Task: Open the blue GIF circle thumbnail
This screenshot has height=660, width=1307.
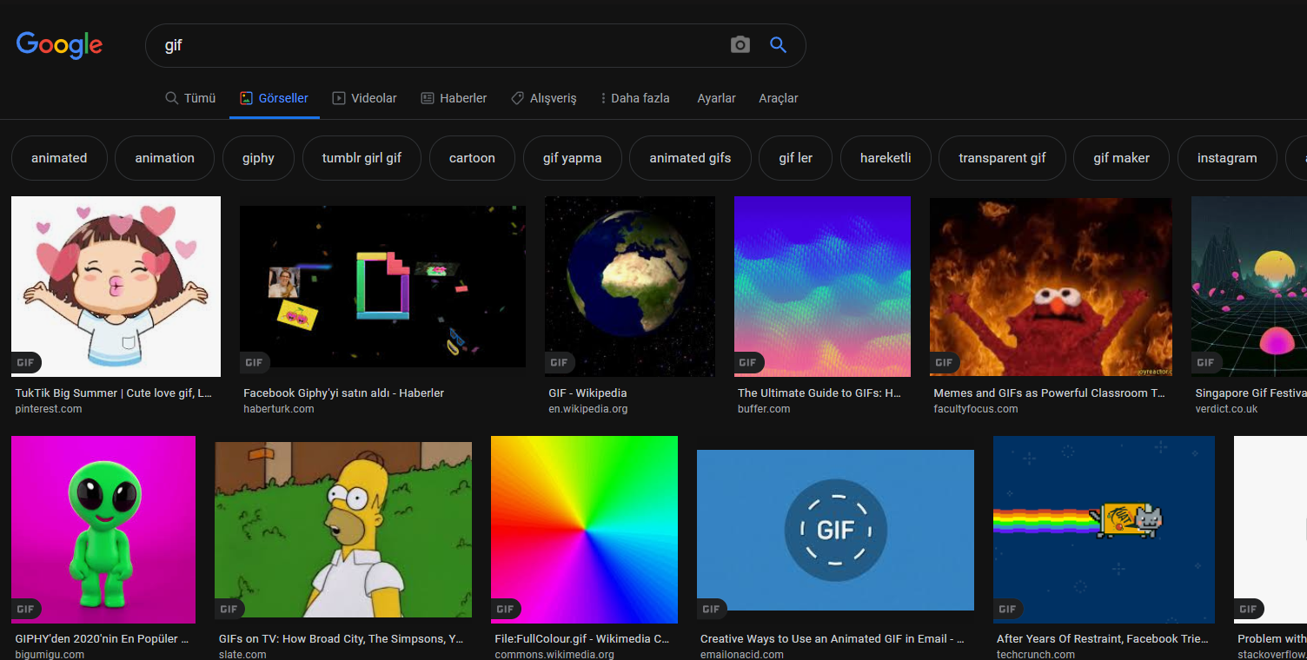Action: point(835,530)
